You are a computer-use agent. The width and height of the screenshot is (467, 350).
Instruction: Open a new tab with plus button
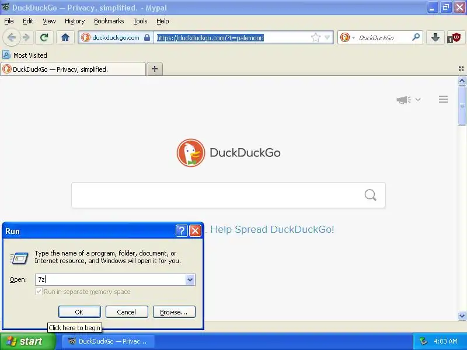coord(155,69)
